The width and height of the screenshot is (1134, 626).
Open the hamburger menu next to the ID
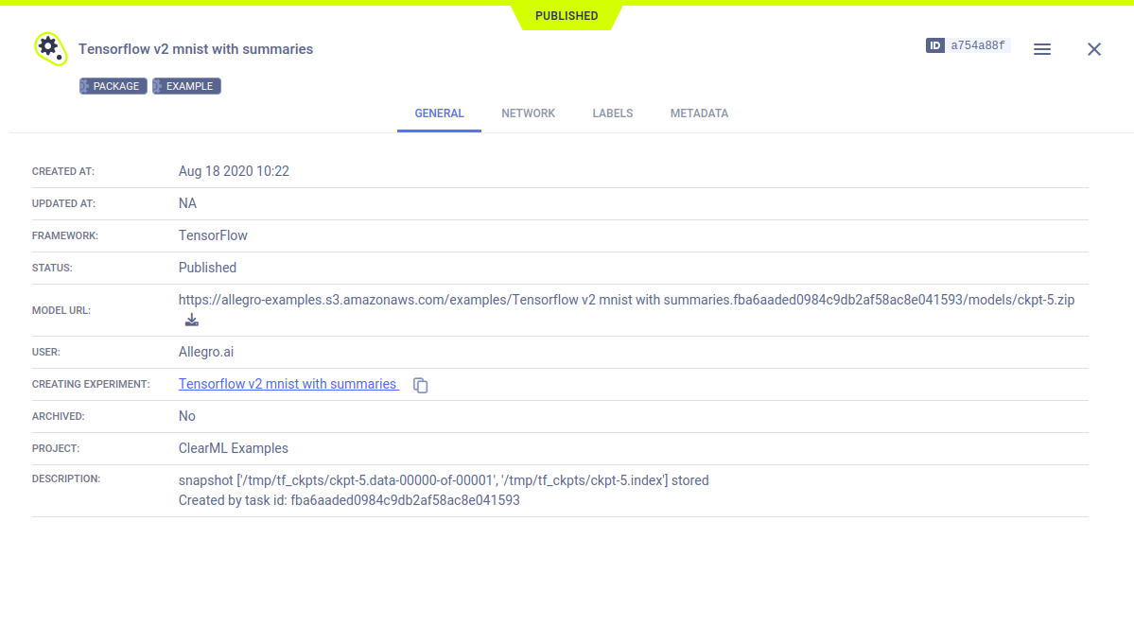pos(1042,49)
